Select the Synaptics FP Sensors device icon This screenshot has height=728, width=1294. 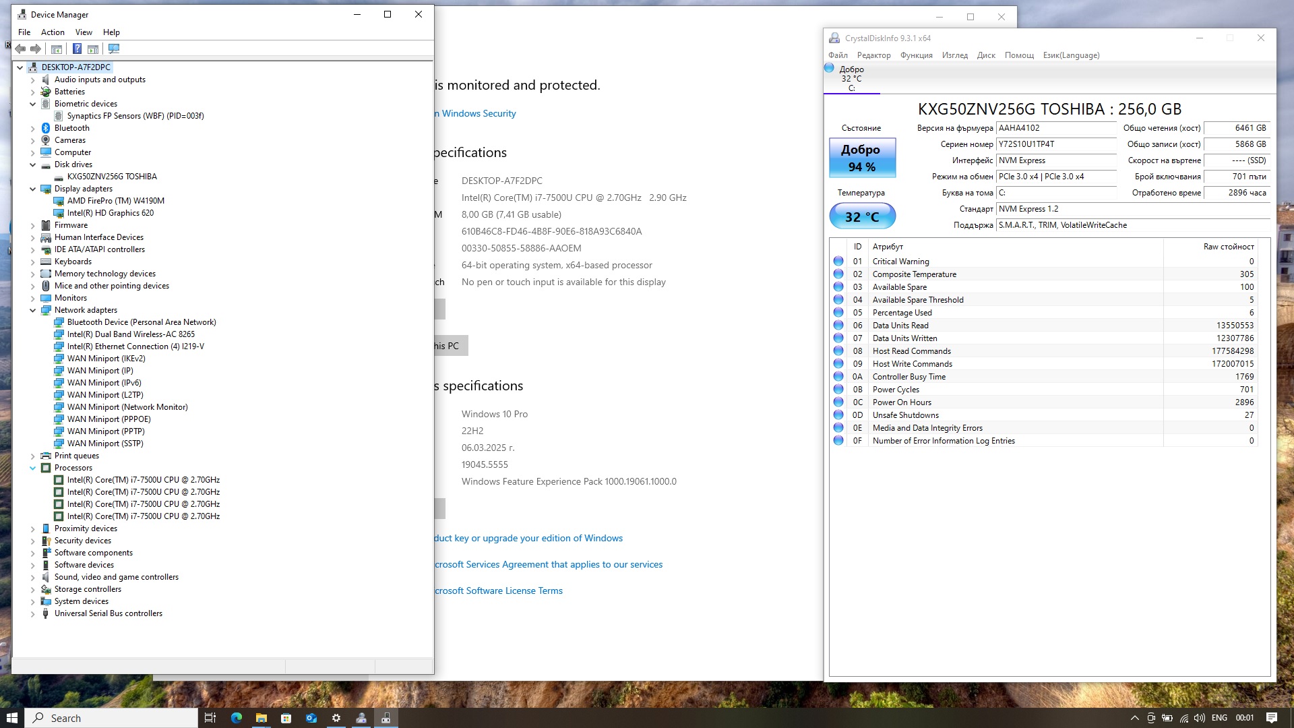coord(59,116)
